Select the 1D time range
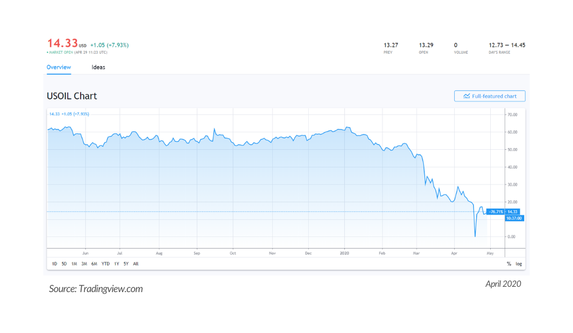This screenshot has height=333, width=573. click(x=55, y=263)
